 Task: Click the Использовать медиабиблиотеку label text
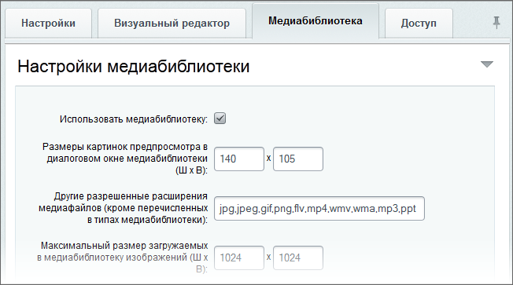[x=134, y=119]
